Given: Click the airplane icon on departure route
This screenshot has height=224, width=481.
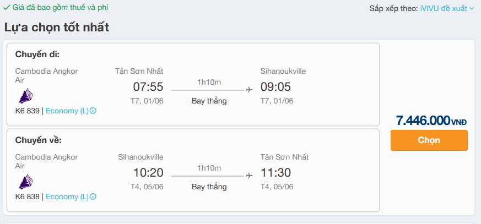Looking at the screenshot, I should [249, 90].
